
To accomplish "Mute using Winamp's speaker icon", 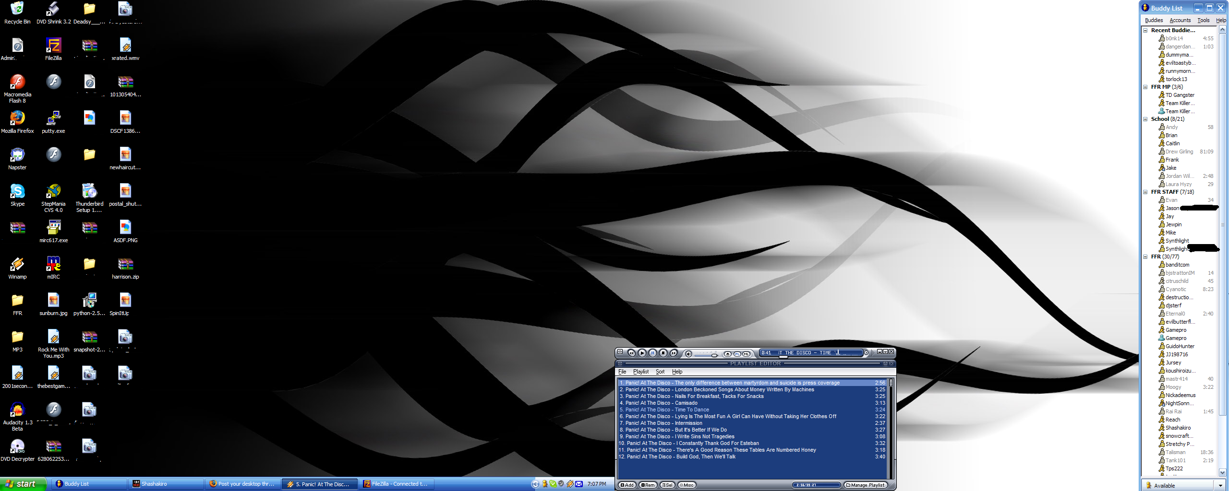I will tap(688, 354).
